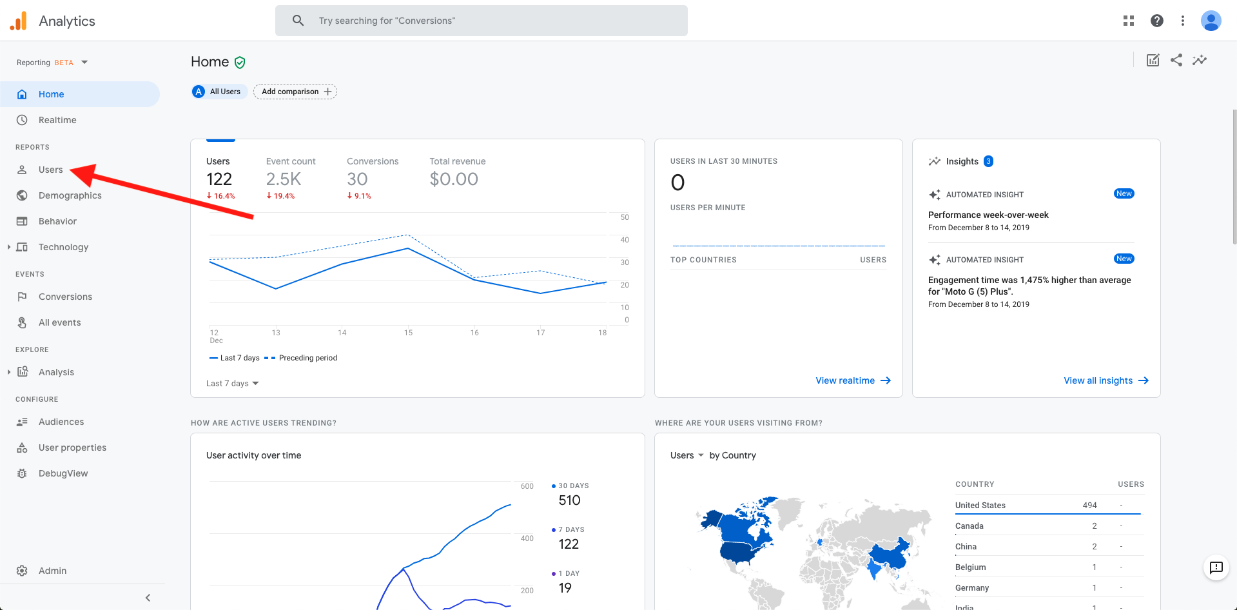Open the Last 7 days date dropdown
1237x610 pixels.
[233, 383]
